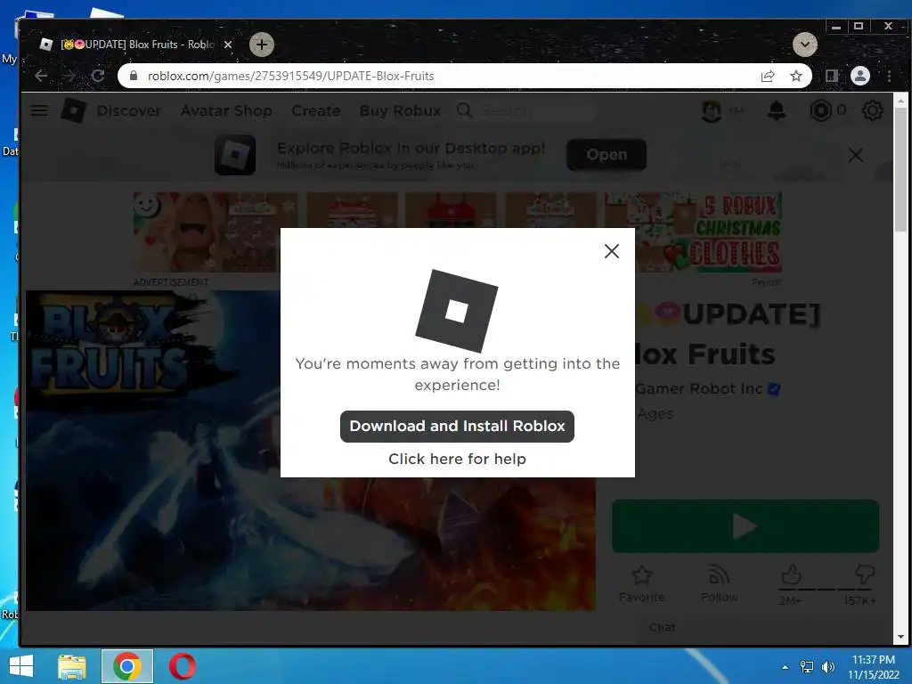Go back to the previous page
This screenshot has height=684, width=912.
point(41,76)
